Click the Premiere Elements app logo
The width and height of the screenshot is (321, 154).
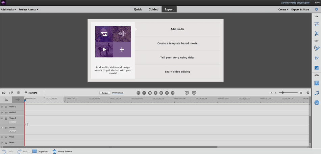pyautogui.click(x=3, y=3)
